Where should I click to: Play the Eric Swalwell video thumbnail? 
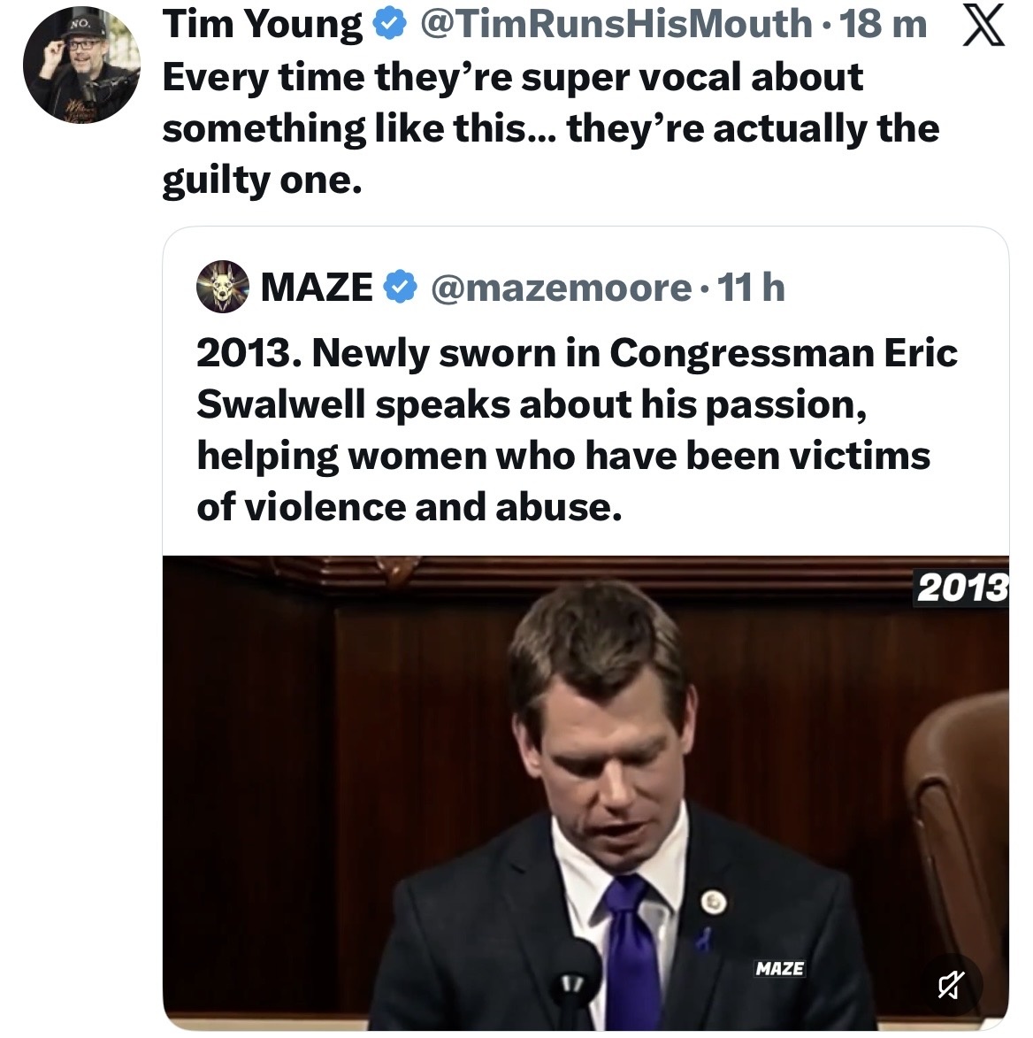click(x=585, y=792)
